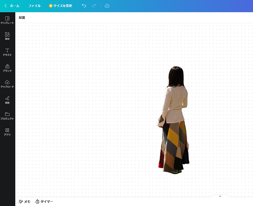253x206 pixels.
Task: Click the cloud save status icon
Action: coord(107,5)
